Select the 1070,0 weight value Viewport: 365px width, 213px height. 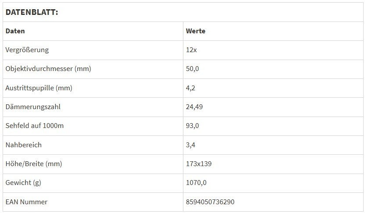click(x=196, y=183)
